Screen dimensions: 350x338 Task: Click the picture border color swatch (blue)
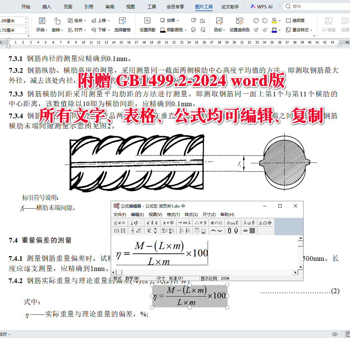pyautogui.click(x=274, y=30)
